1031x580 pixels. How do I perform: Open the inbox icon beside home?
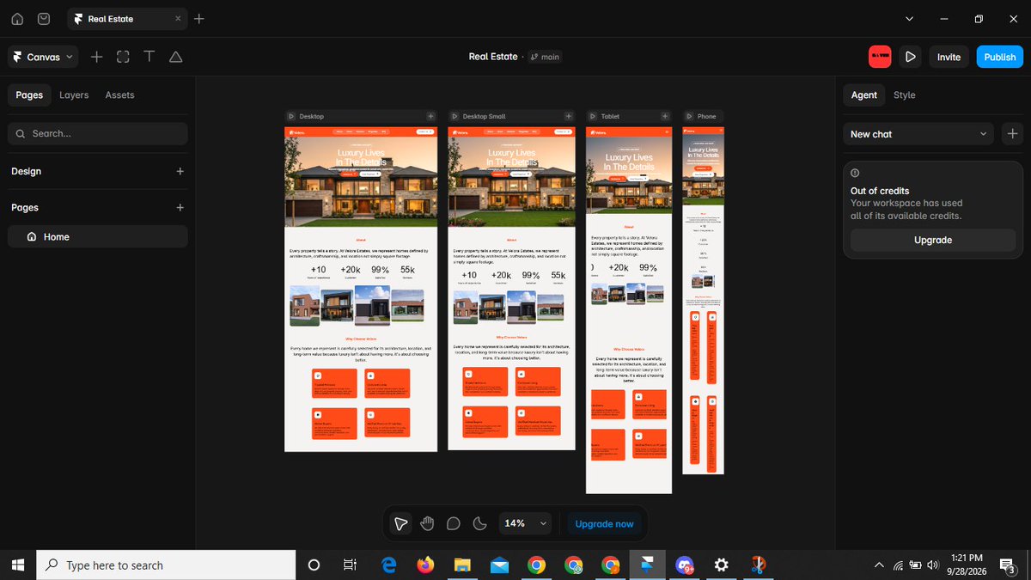click(44, 19)
